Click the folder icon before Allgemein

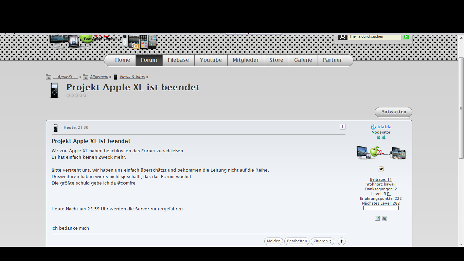(x=86, y=77)
